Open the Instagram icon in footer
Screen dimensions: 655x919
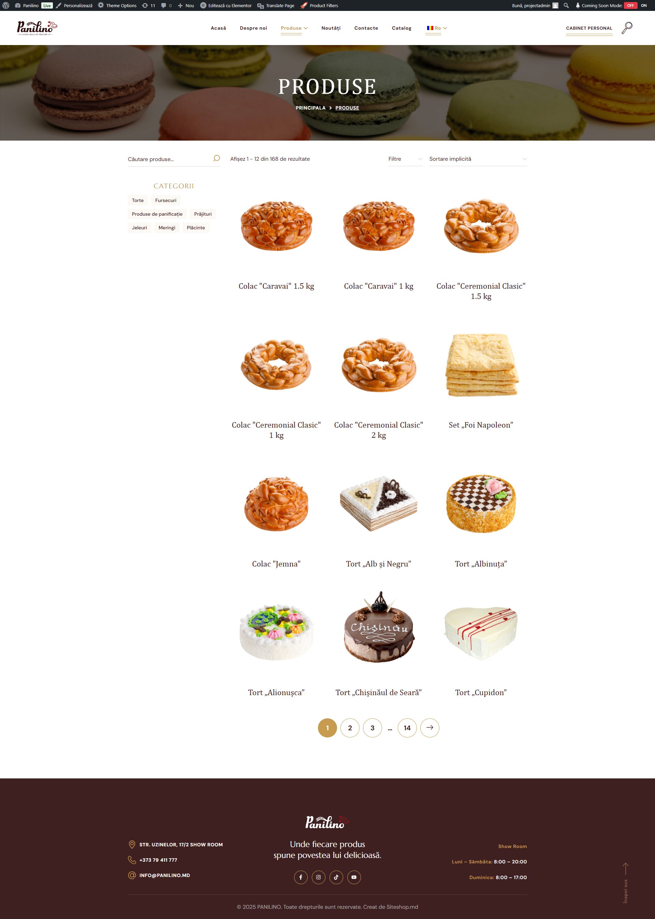[318, 877]
